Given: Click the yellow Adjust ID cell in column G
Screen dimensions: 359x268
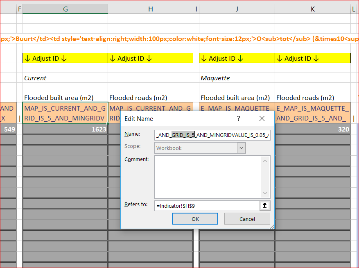Looking at the screenshot, I should 65,58.
